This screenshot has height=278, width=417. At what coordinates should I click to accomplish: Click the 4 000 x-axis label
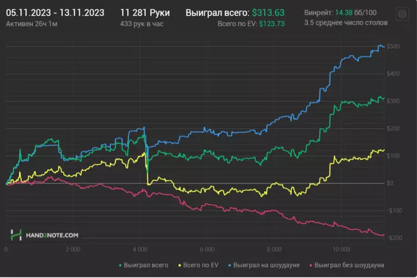point(140,249)
